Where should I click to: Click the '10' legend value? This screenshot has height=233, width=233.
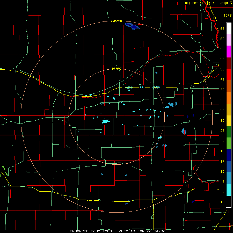pos(222,171)
